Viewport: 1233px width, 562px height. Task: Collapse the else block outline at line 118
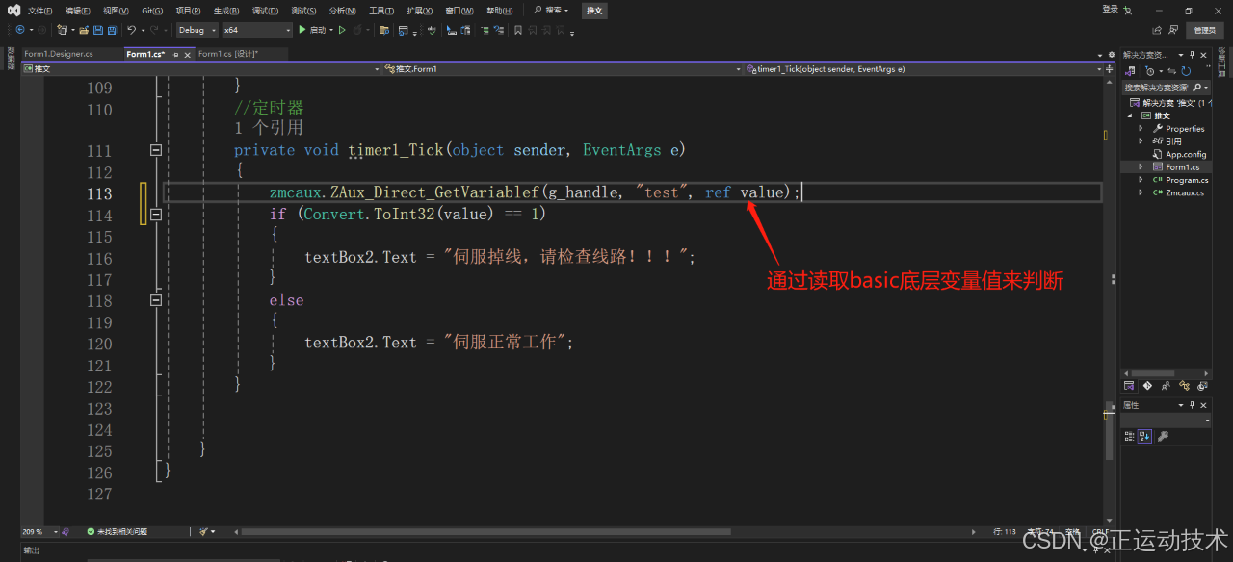pyautogui.click(x=156, y=300)
